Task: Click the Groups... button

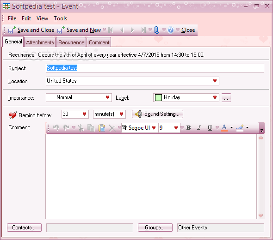Action: coord(155,228)
